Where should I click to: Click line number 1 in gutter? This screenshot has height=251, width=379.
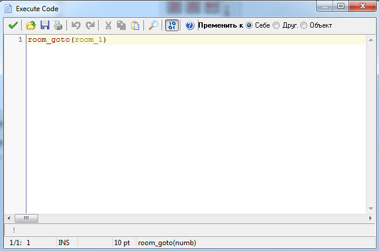click(21, 39)
